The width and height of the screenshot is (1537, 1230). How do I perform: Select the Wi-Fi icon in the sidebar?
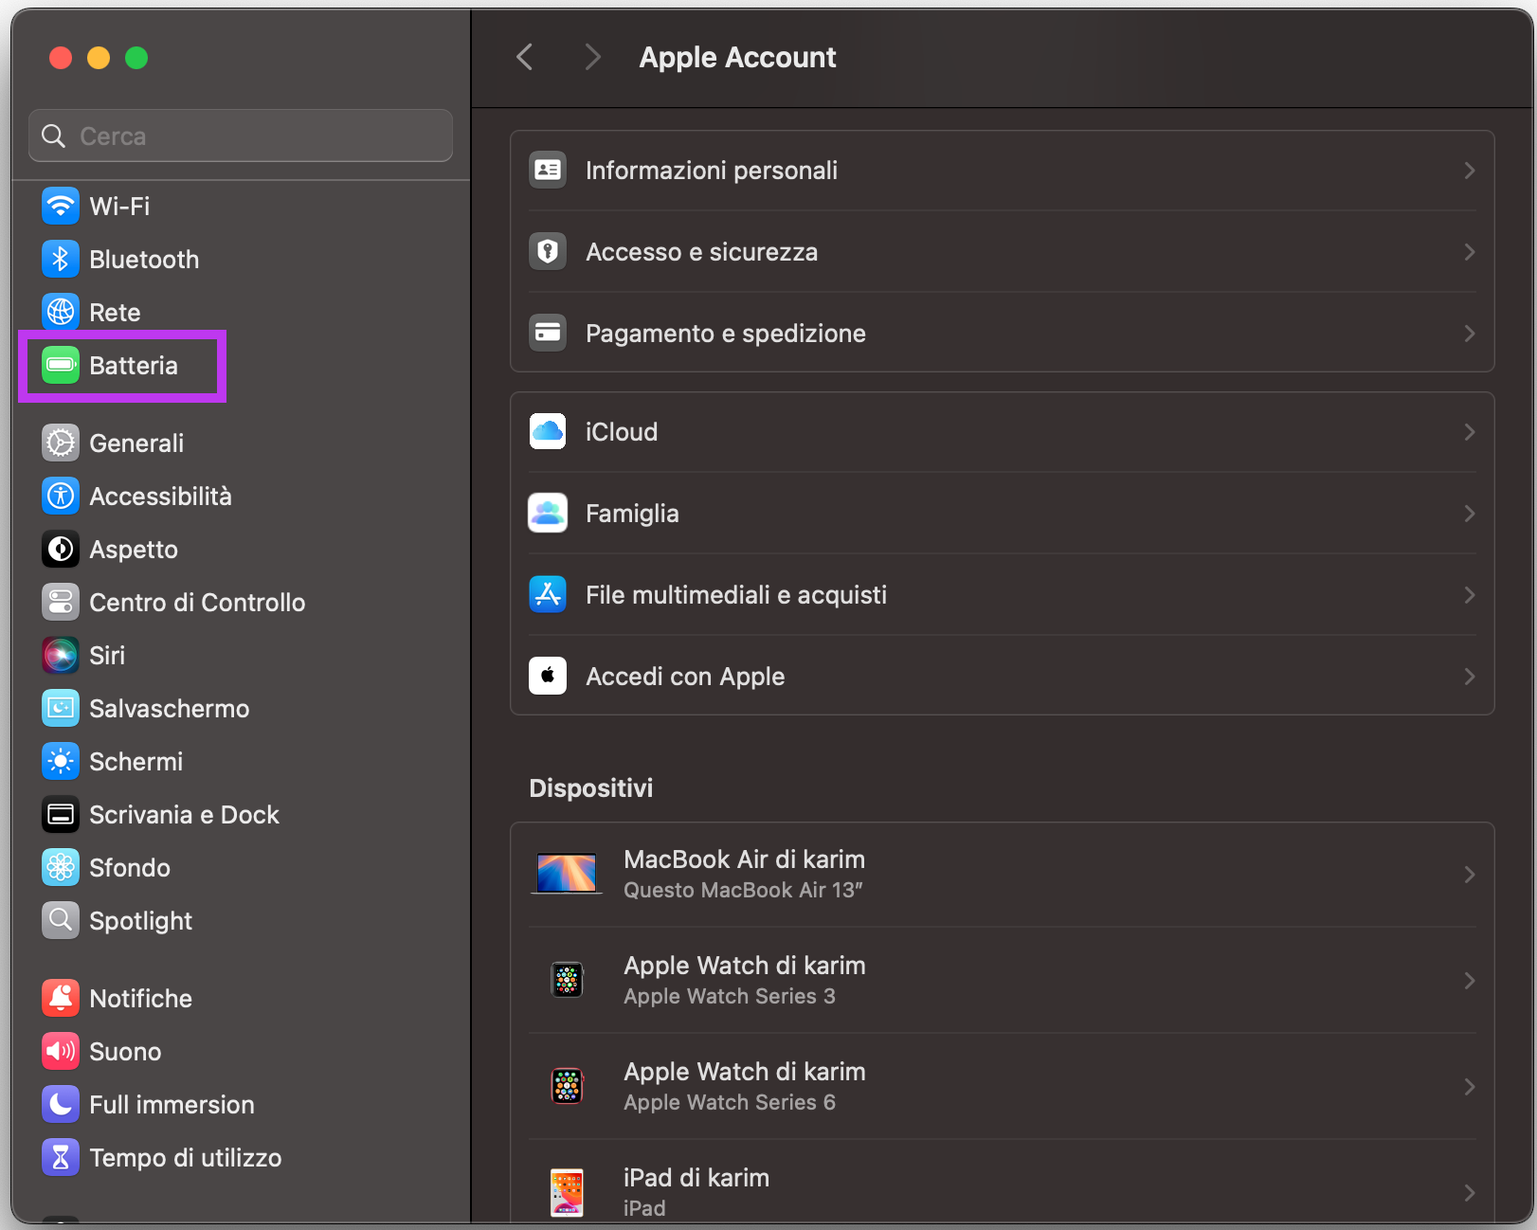60,206
